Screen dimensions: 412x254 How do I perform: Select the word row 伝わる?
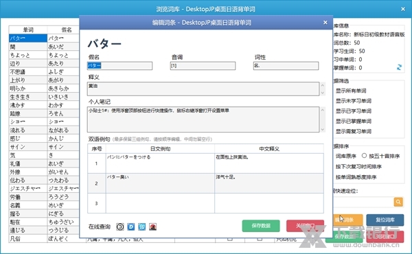[x=28, y=180]
